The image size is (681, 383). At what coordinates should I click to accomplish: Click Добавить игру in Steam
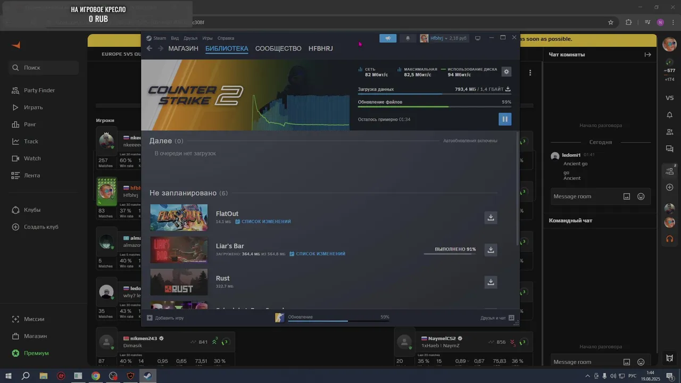(x=165, y=318)
